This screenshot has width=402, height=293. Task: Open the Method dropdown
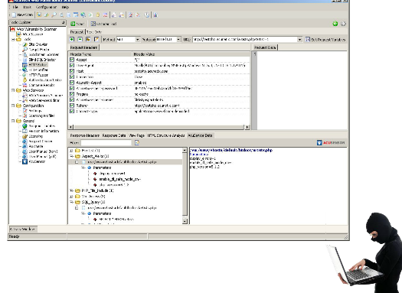tap(137, 40)
